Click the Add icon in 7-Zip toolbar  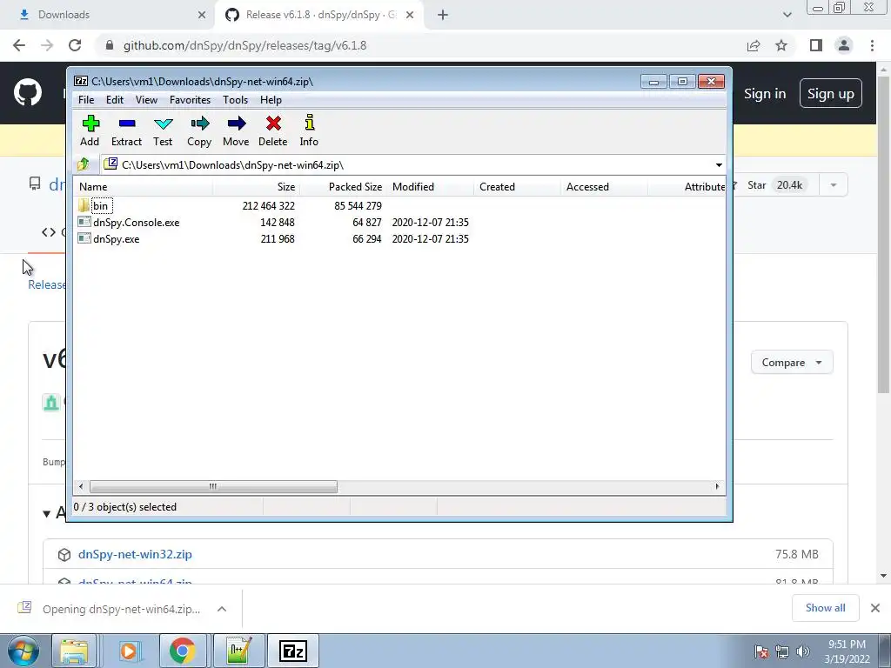pyautogui.click(x=90, y=130)
